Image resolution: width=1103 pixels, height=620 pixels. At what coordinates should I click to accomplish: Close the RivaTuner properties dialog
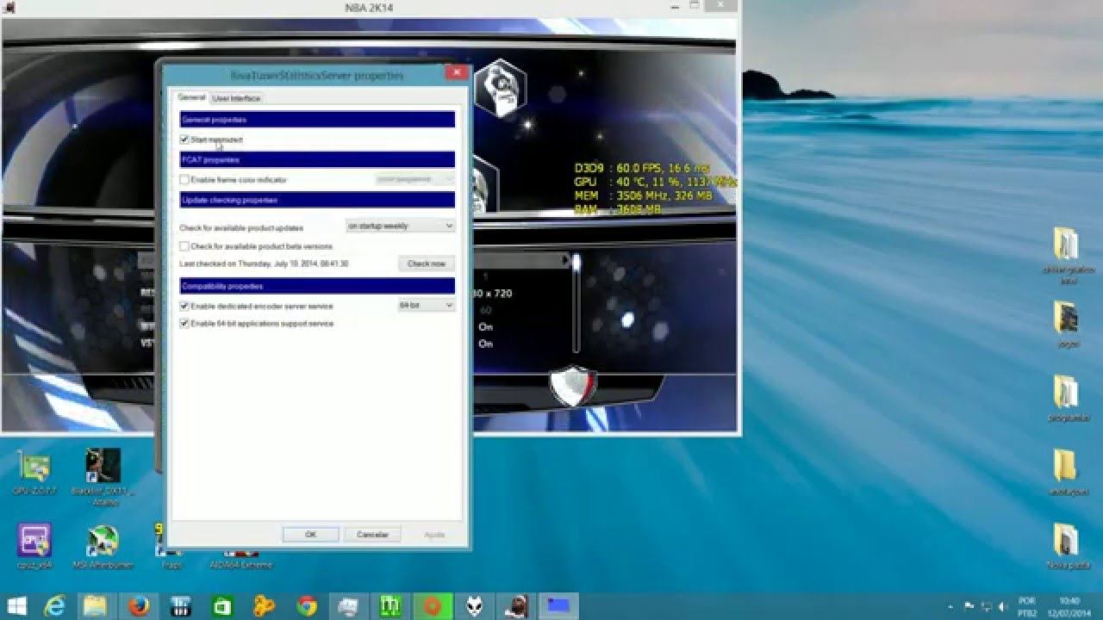pyautogui.click(x=456, y=72)
